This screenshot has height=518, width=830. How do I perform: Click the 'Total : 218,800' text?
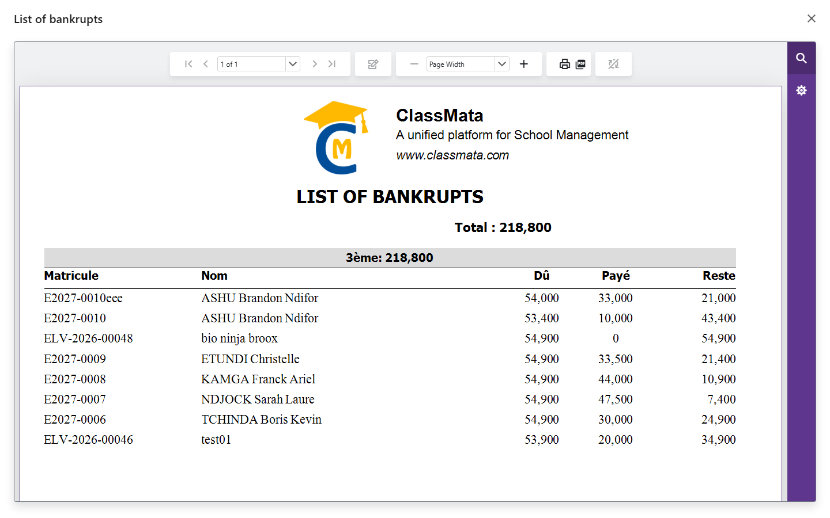[x=503, y=227]
